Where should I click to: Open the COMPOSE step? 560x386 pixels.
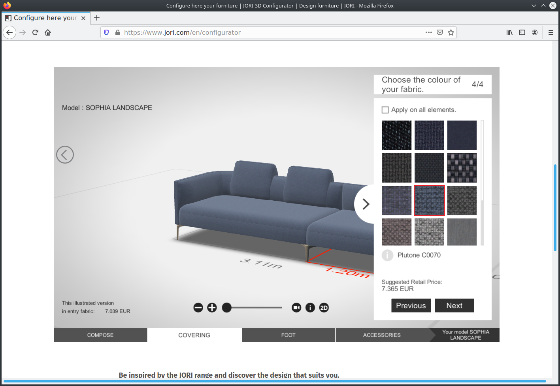pos(100,335)
